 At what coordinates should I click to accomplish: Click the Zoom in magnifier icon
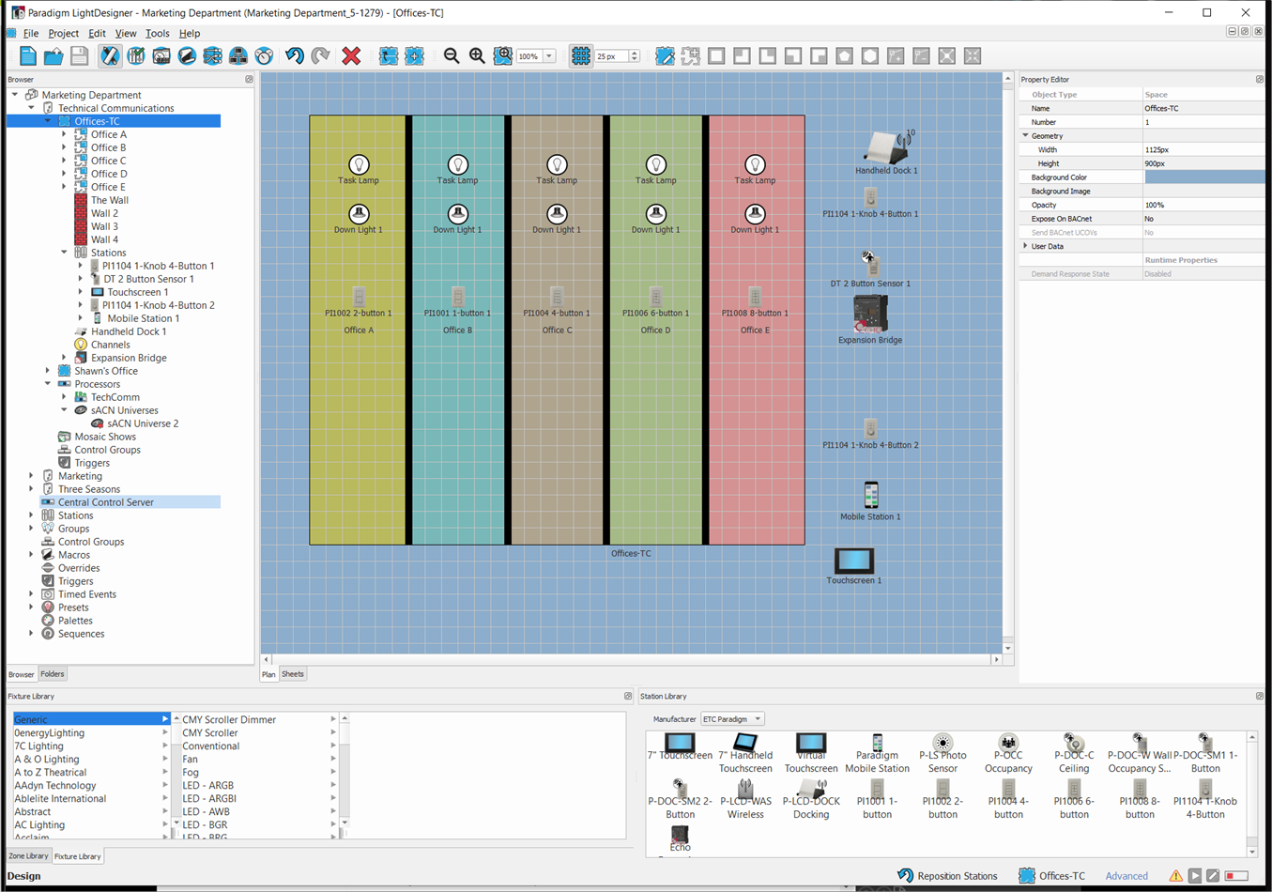point(477,56)
